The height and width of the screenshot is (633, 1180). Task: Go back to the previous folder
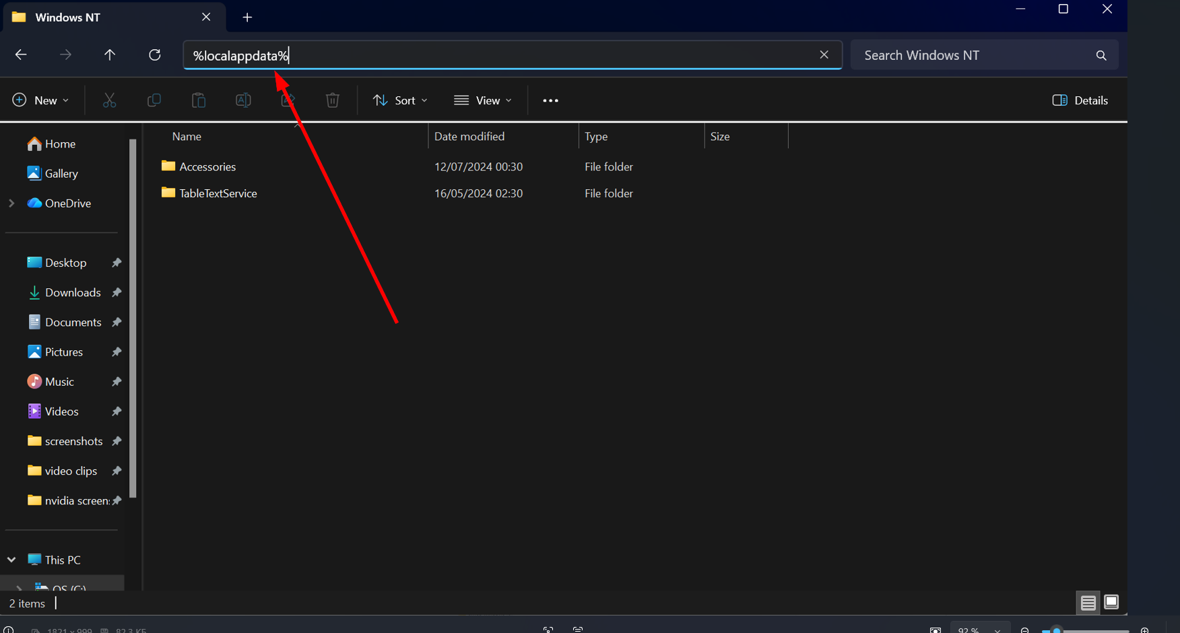21,55
